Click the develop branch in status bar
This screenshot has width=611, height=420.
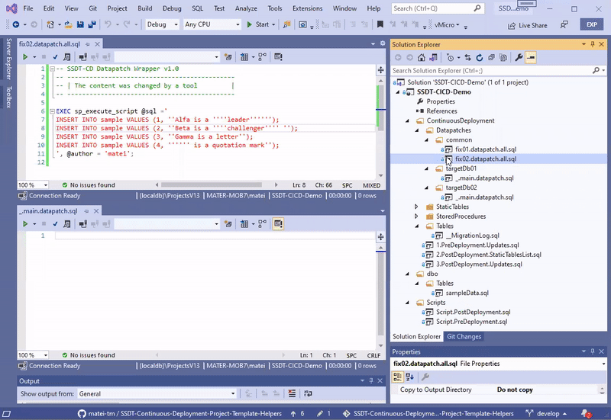click(546, 413)
